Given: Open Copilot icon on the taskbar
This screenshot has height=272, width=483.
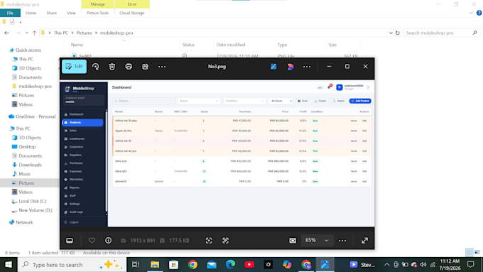Looking at the screenshot, I should point(287,265).
